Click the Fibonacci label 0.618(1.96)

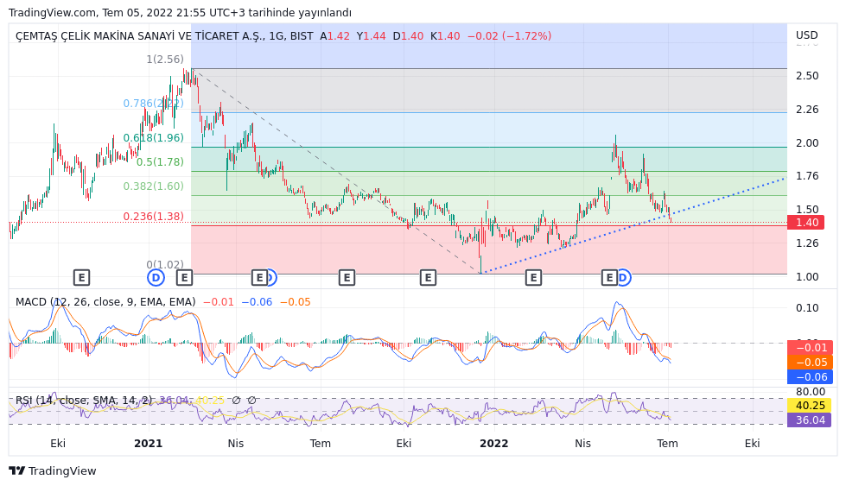tap(153, 138)
